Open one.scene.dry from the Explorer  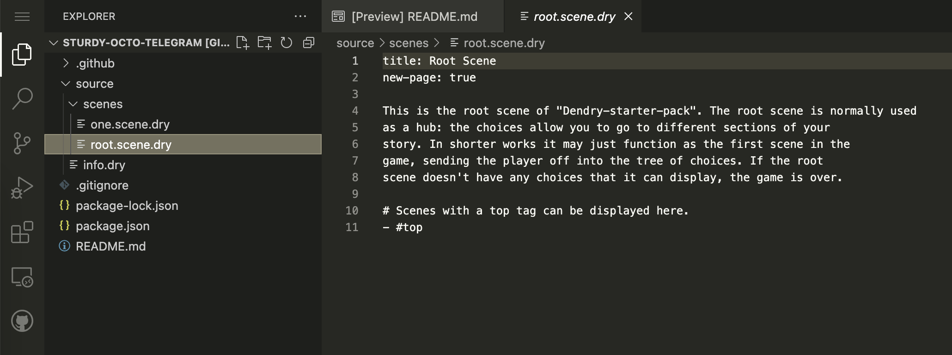[130, 124]
